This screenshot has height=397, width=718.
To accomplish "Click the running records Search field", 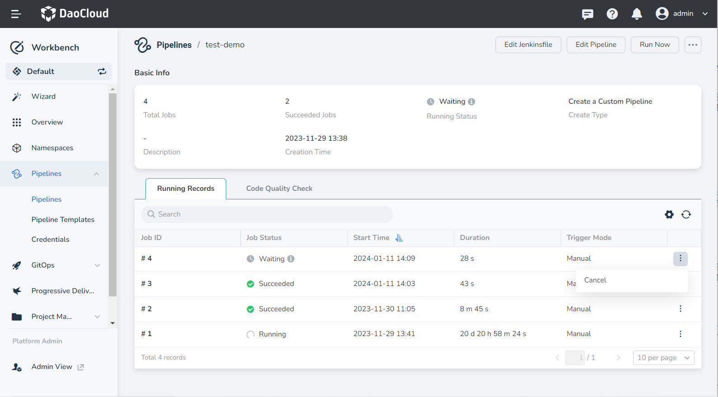I will tap(266, 214).
